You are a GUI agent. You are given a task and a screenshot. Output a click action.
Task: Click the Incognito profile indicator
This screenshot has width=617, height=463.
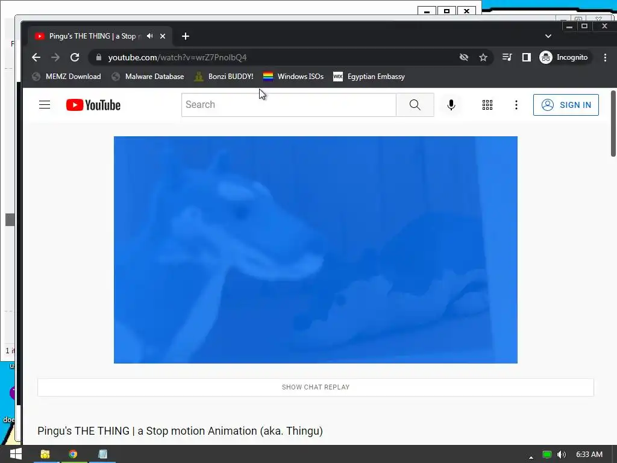[x=564, y=57]
